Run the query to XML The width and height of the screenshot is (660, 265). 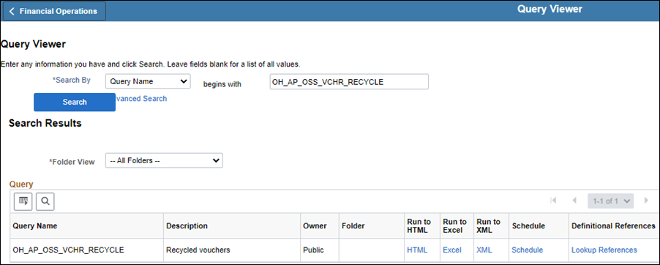[484, 250]
